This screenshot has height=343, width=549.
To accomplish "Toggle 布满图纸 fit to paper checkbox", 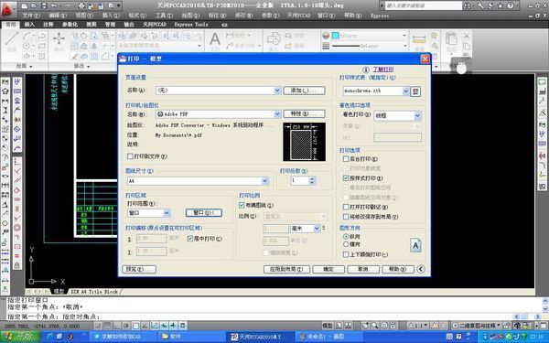I will tap(242, 205).
